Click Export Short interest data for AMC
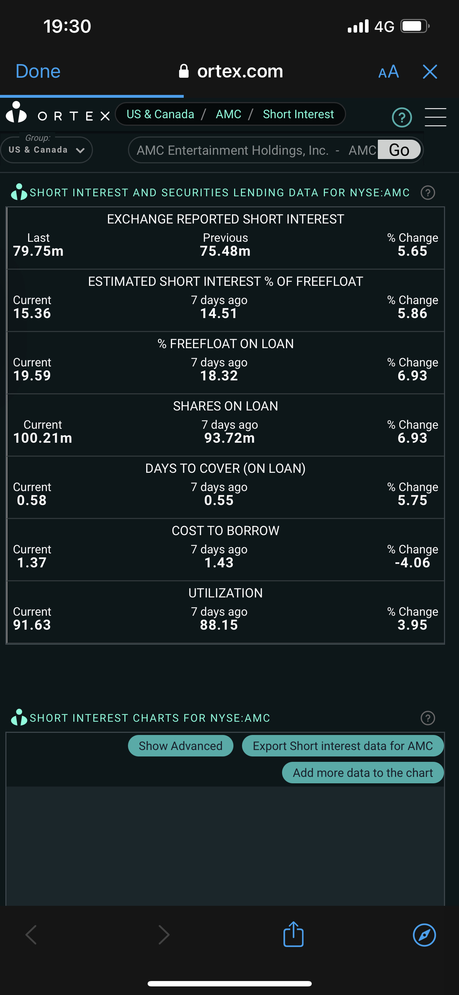This screenshot has height=995, width=459. (x=342, y=745)
